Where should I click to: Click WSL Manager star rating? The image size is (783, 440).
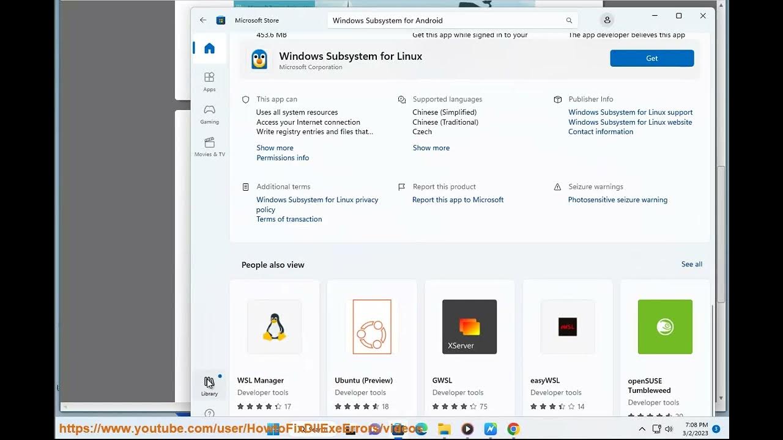click(264, 406)
